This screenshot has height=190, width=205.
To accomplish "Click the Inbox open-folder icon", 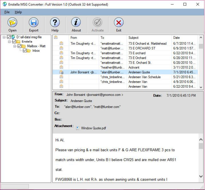I will point(29,50).
